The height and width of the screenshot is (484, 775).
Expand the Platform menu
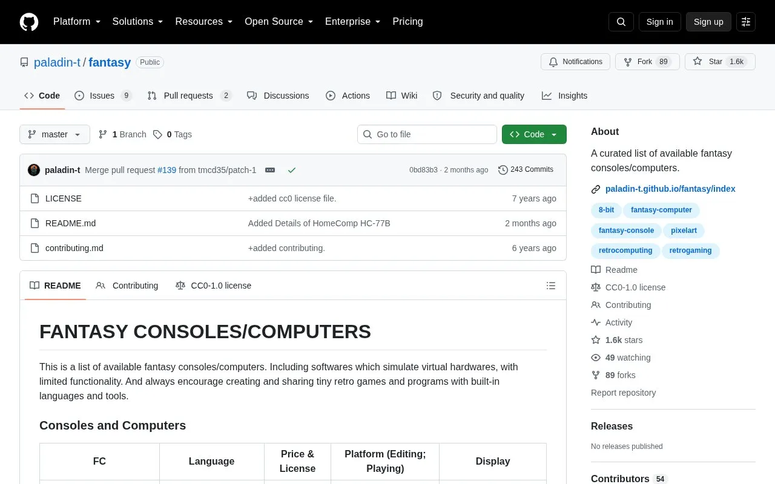pos(77,22)
